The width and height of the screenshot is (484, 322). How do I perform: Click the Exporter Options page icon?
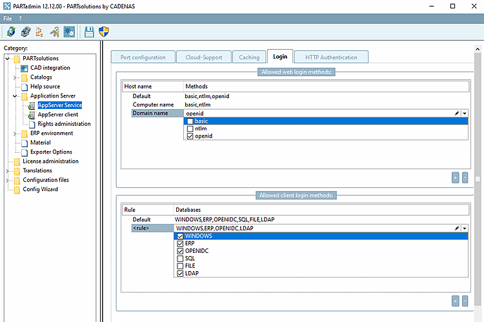[x=25, y=152]
